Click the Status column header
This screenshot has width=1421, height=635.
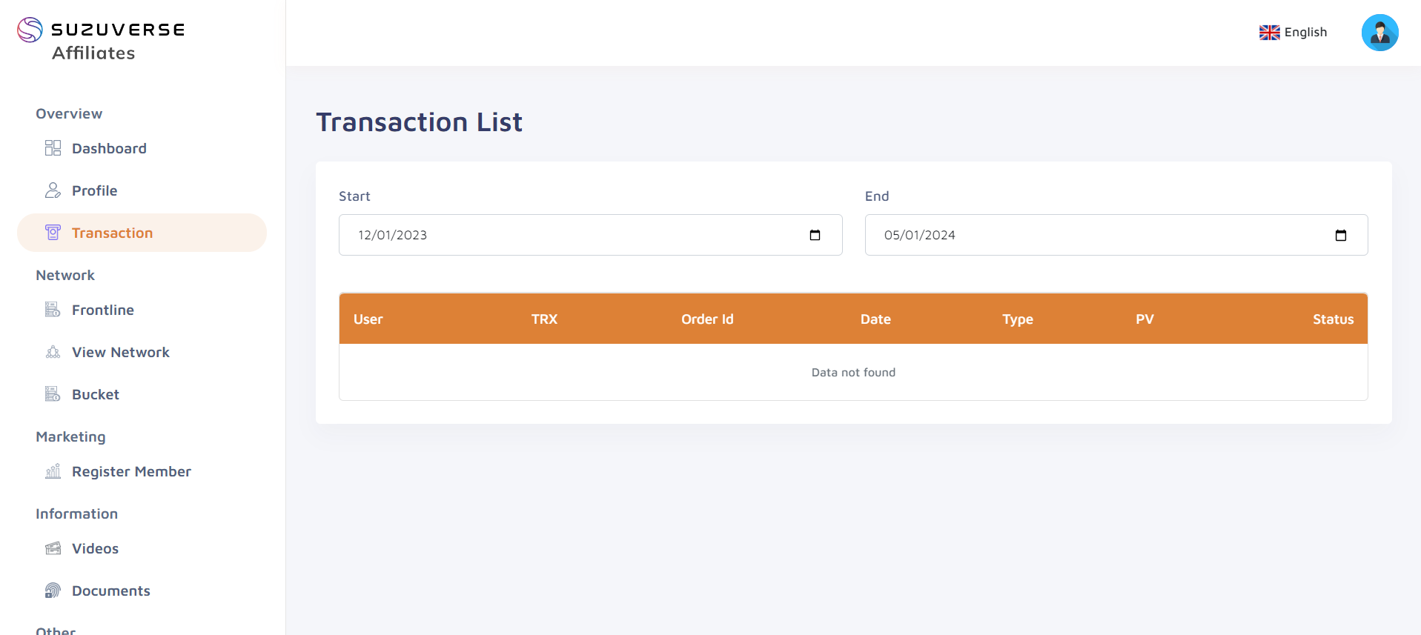tap(1333, 319)
